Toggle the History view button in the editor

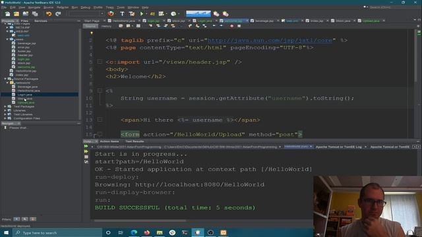click(106, 26)
